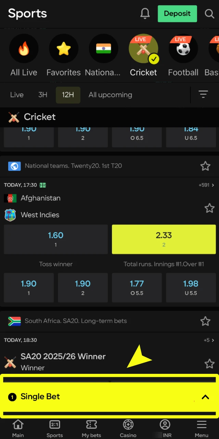The image size is (219, 439).
Task: Tap the 2.33 odds for West Indies
Action: coord(164,239)
